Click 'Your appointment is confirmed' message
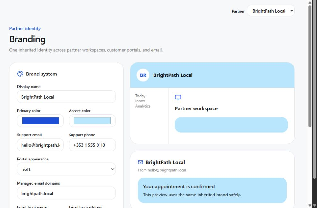Image resolution: width=317 pixels, height=208 pixels. tap(179, 186)
